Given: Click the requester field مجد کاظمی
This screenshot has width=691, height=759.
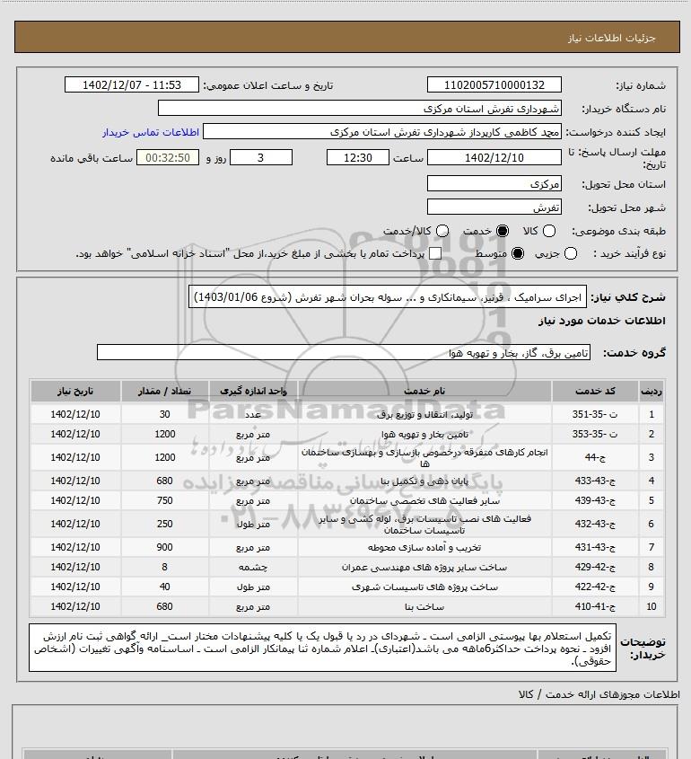Looking at the screenshot, I should click(x=382, y=132).
